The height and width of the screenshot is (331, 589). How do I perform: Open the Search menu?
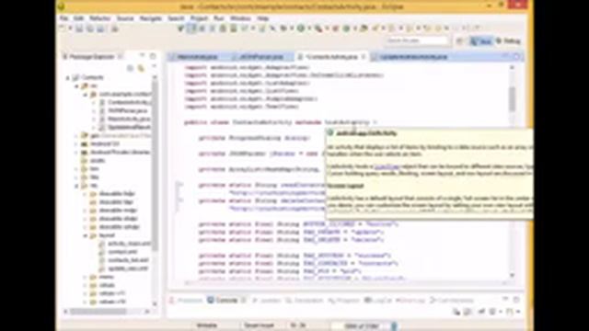[x=176, y=18]
